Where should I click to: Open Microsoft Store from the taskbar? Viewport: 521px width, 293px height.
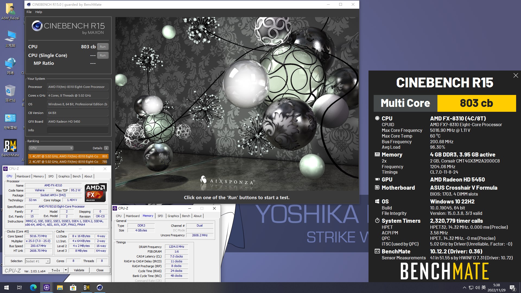click(x=73, y=288)
